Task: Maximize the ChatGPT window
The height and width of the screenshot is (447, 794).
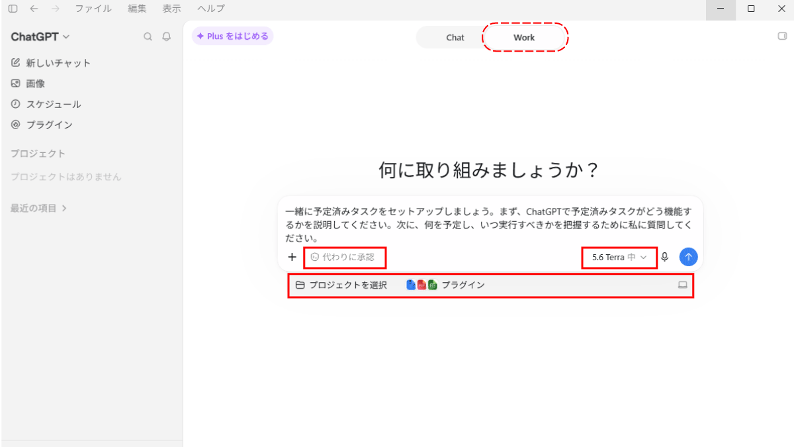Action: [751, 9]
